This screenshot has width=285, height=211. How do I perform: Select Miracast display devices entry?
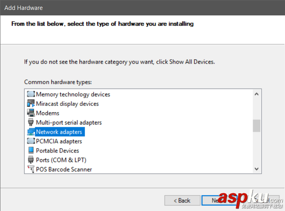pyautogui.click(x=67, y=104)
